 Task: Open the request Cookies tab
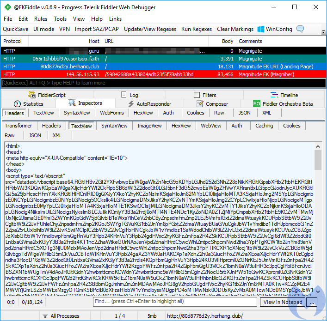point(195,113)
